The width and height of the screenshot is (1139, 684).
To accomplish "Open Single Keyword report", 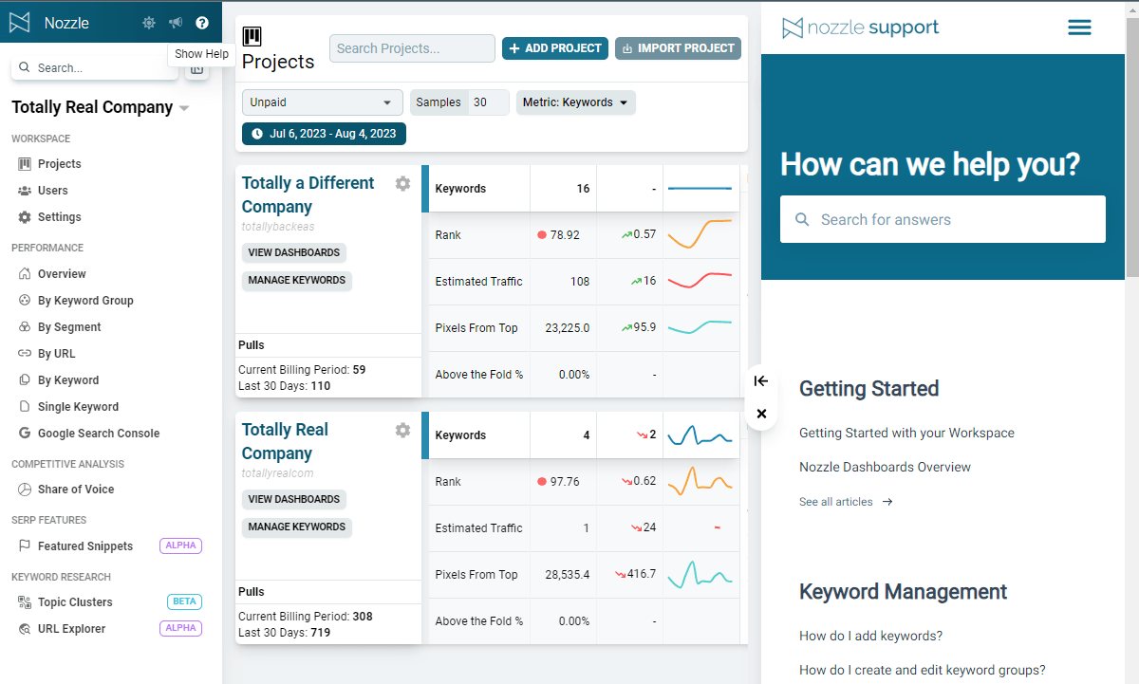I will 78,407.
